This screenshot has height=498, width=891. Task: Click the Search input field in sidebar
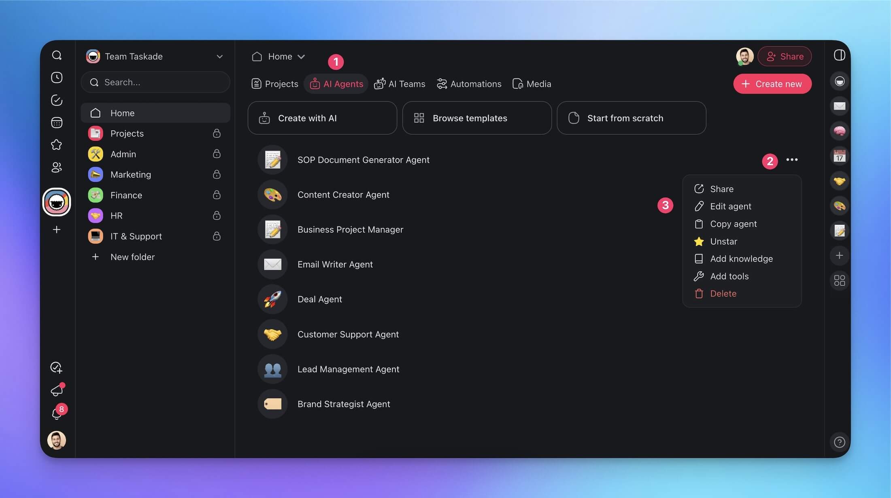pos(155,83)
